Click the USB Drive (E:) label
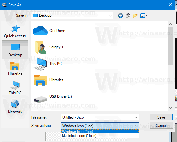Screen dimensions: 177x142 60,96
